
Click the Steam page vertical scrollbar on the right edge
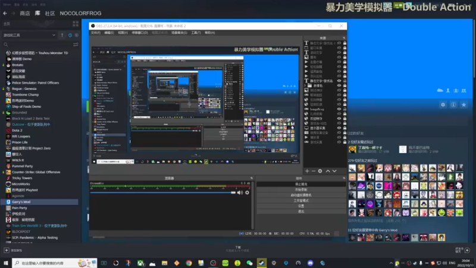(x=474, y=49)
